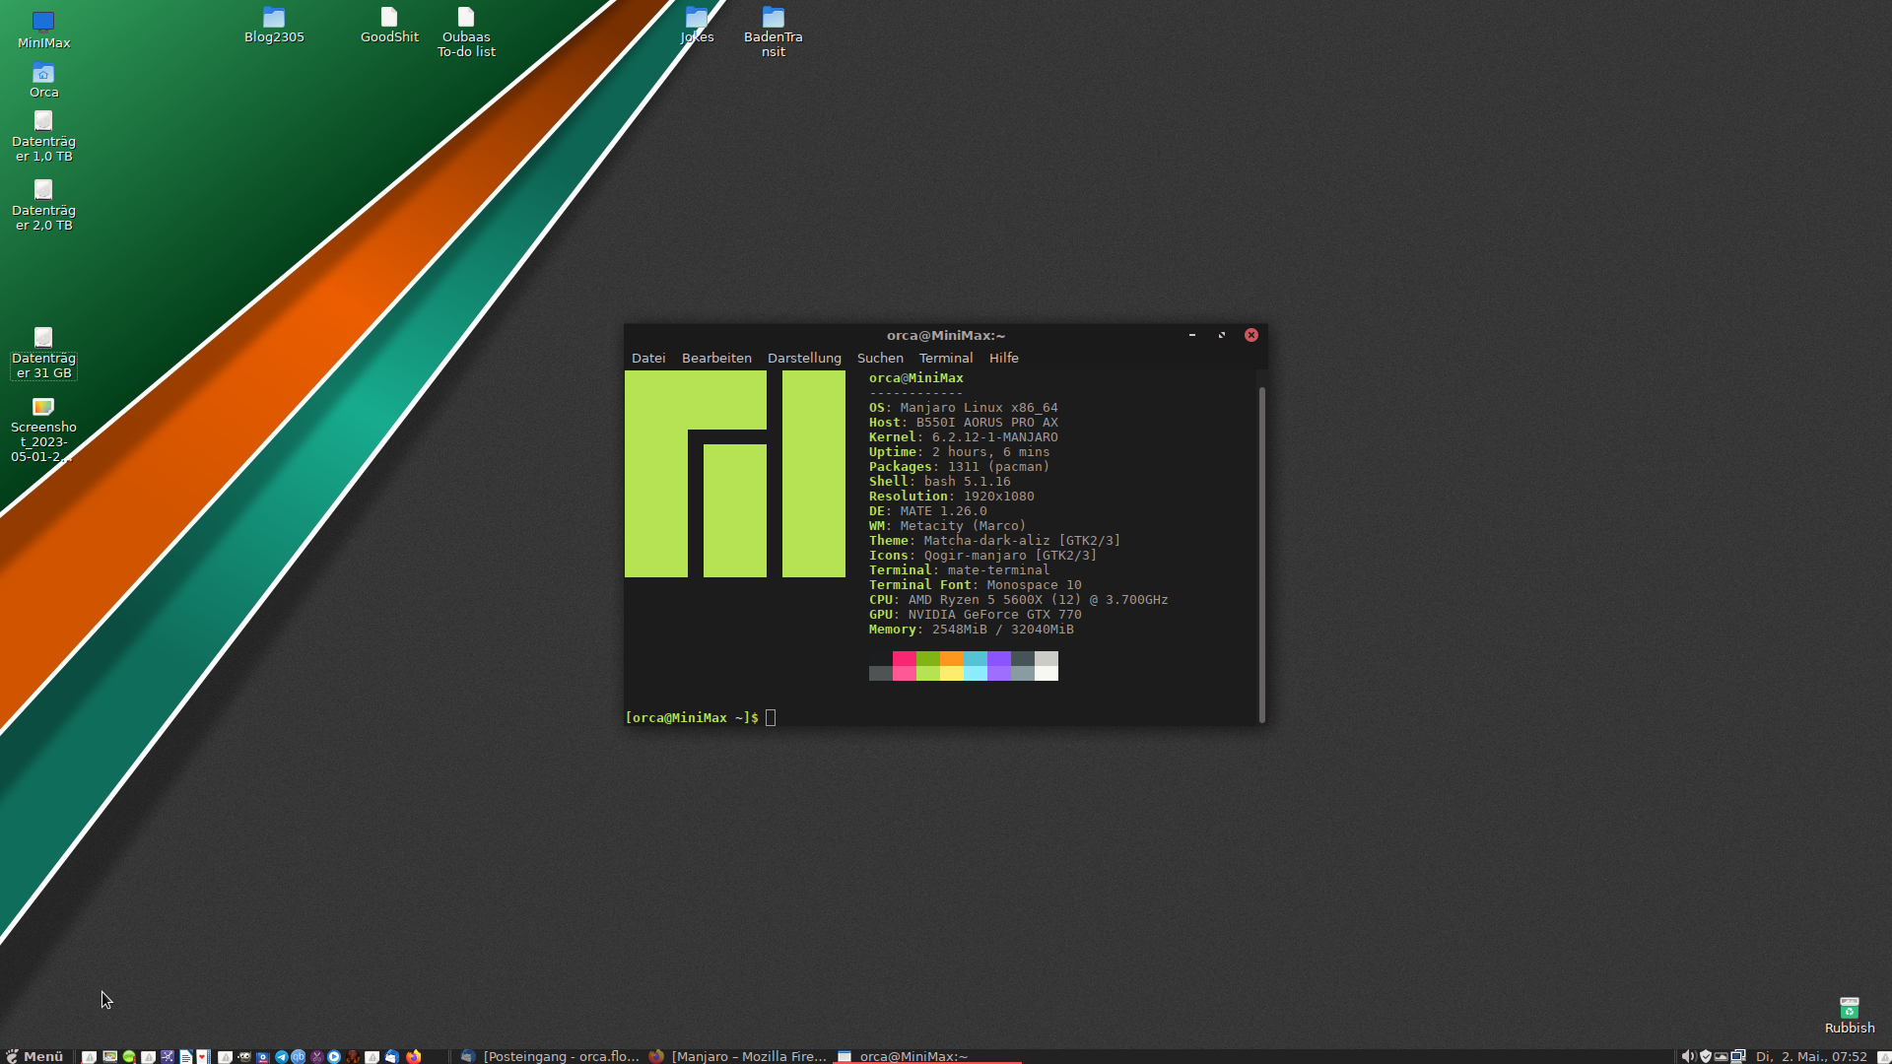
Task: Click the 'Packages: 1311 (pacman)' line
Action: (959, 466)
